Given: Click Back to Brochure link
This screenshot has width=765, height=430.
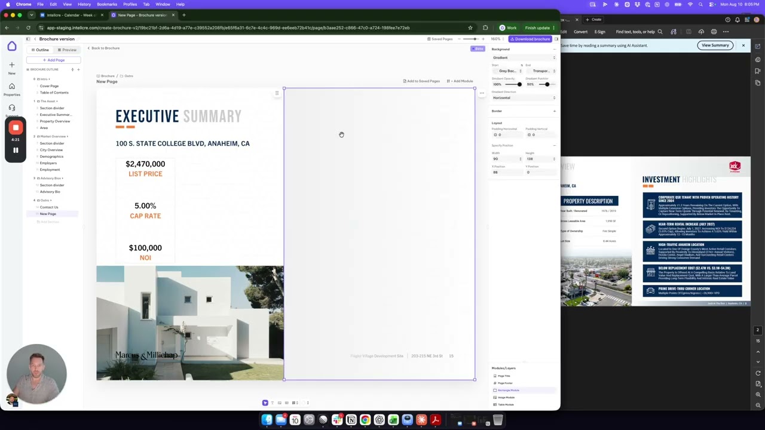Looking at the screenshot, I should point(103,48).
